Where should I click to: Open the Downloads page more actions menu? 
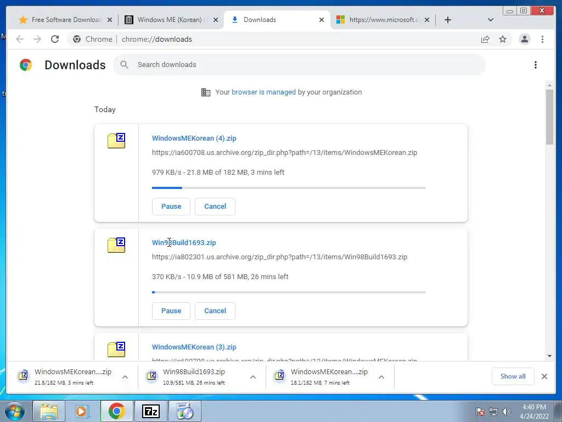point(536,65)
